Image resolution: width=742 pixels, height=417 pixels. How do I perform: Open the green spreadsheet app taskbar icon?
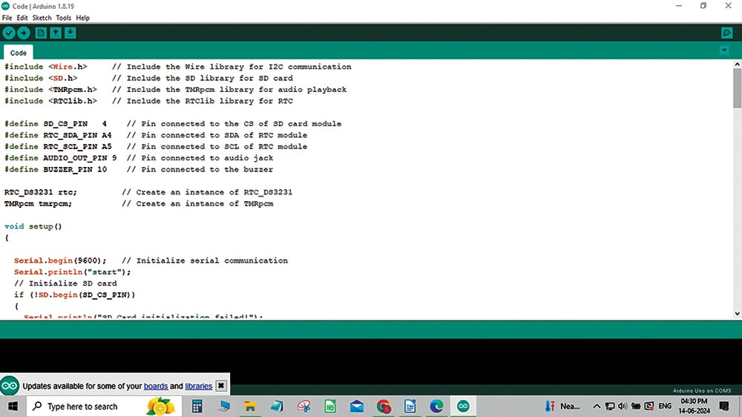point(330,406)
